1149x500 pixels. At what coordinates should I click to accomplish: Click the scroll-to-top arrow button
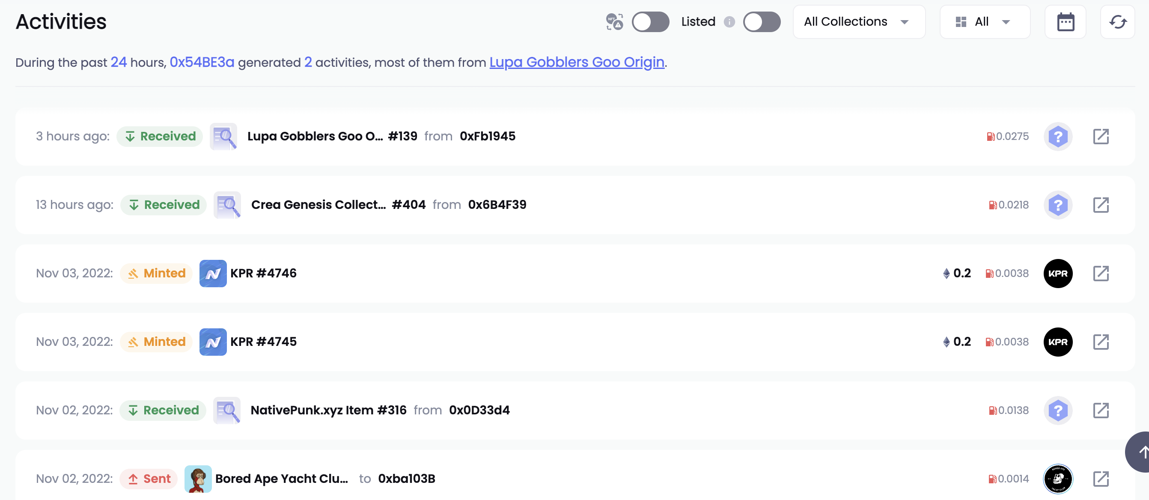(x=1141, y=452)
